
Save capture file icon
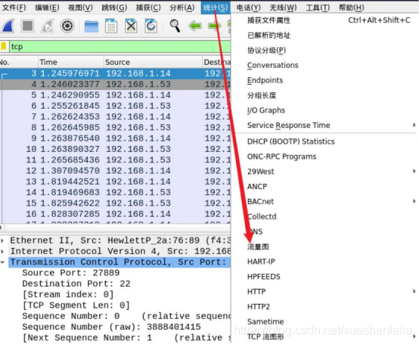tap(111, 26)
